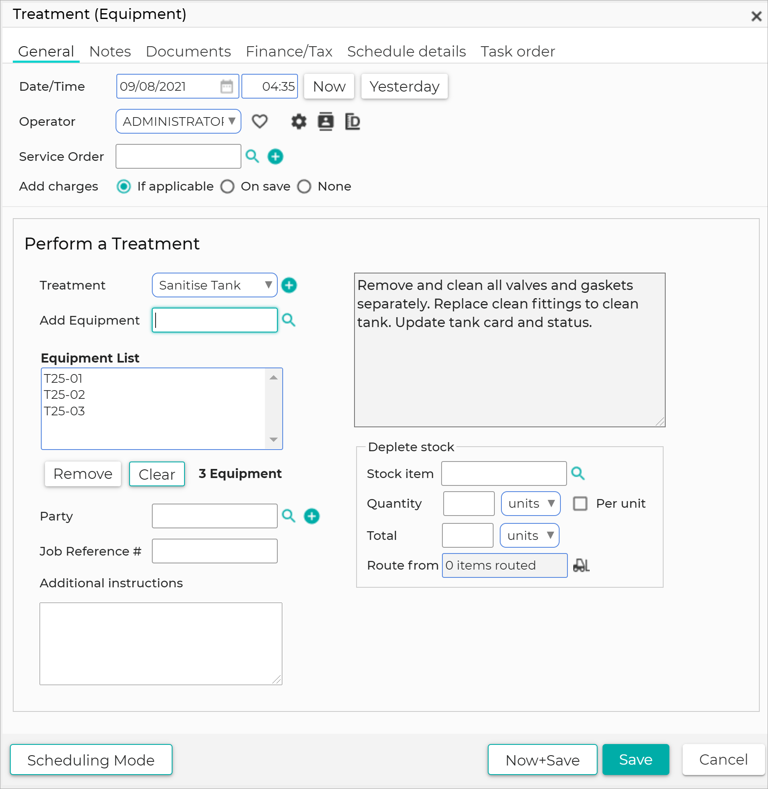Open the calendar date picker icon
This screenshot has width=768, height=789.
227,86
